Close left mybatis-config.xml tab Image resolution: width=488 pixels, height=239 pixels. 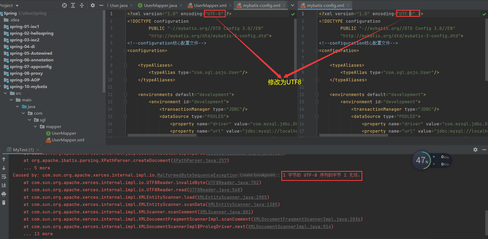pos(284,5)
